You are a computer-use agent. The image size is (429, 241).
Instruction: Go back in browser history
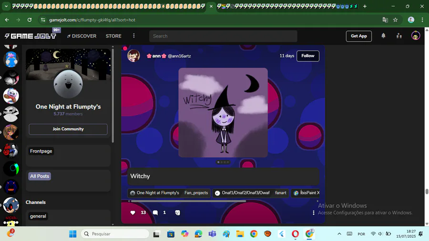coord(7,20)
